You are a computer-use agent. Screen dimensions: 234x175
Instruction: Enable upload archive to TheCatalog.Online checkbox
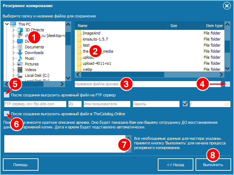pyautogui.click(x=6, y=113)
